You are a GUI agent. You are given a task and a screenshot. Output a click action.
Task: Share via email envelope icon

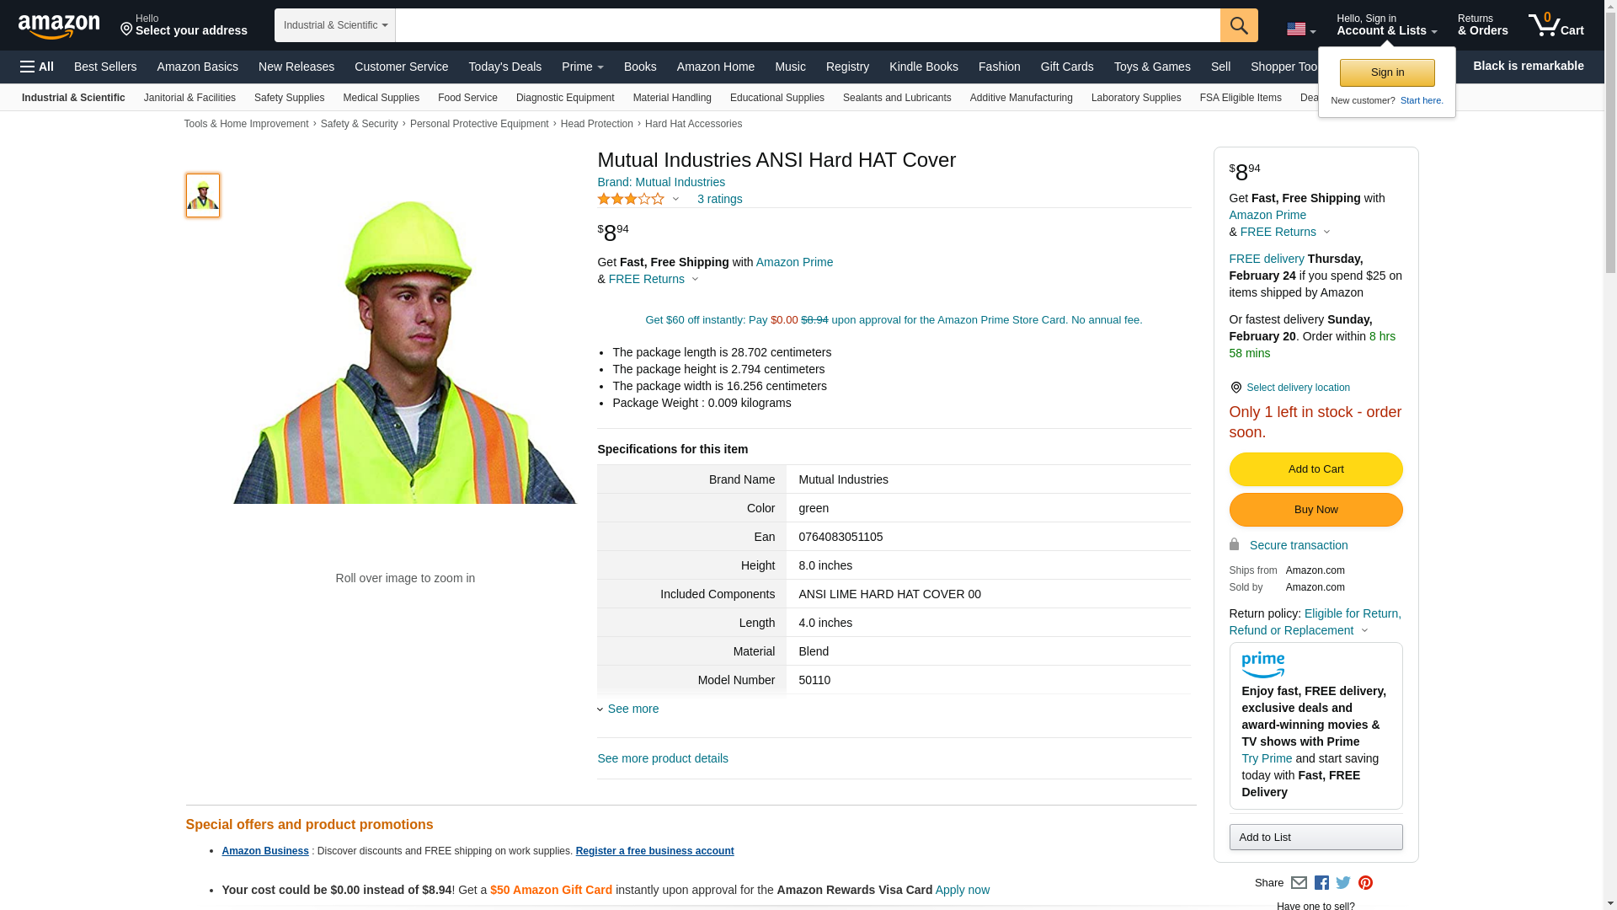1299,883
